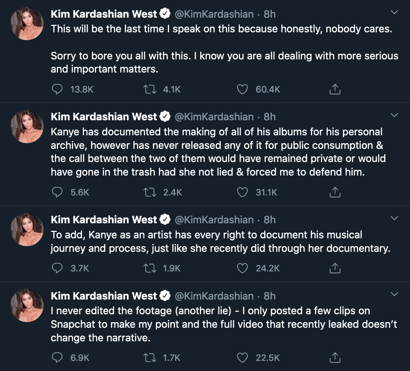The height and width of the screenshot is (371, 410).
Task: Expand the dropdown arrow on the Snapchat footage tweet
Action: click(394, 294)
